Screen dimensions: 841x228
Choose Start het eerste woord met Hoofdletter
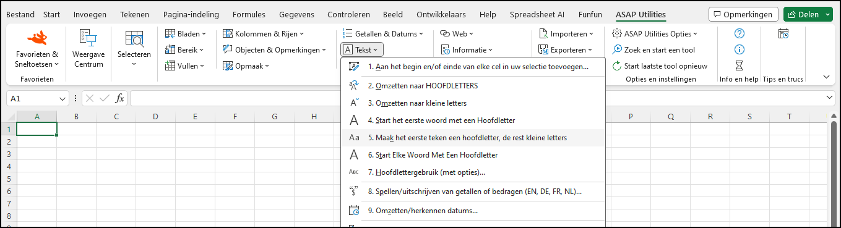click(x=473, y=120)
